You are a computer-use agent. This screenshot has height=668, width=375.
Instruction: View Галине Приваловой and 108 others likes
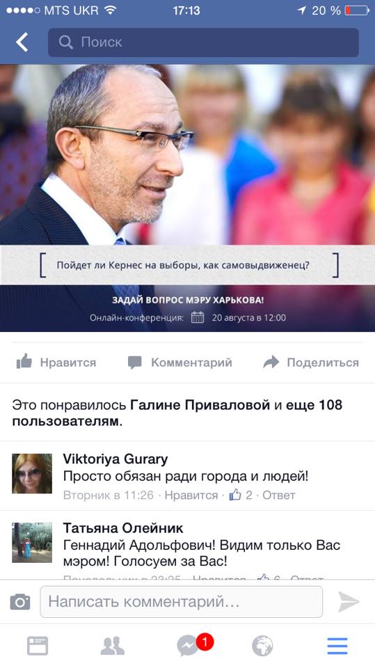177,413
